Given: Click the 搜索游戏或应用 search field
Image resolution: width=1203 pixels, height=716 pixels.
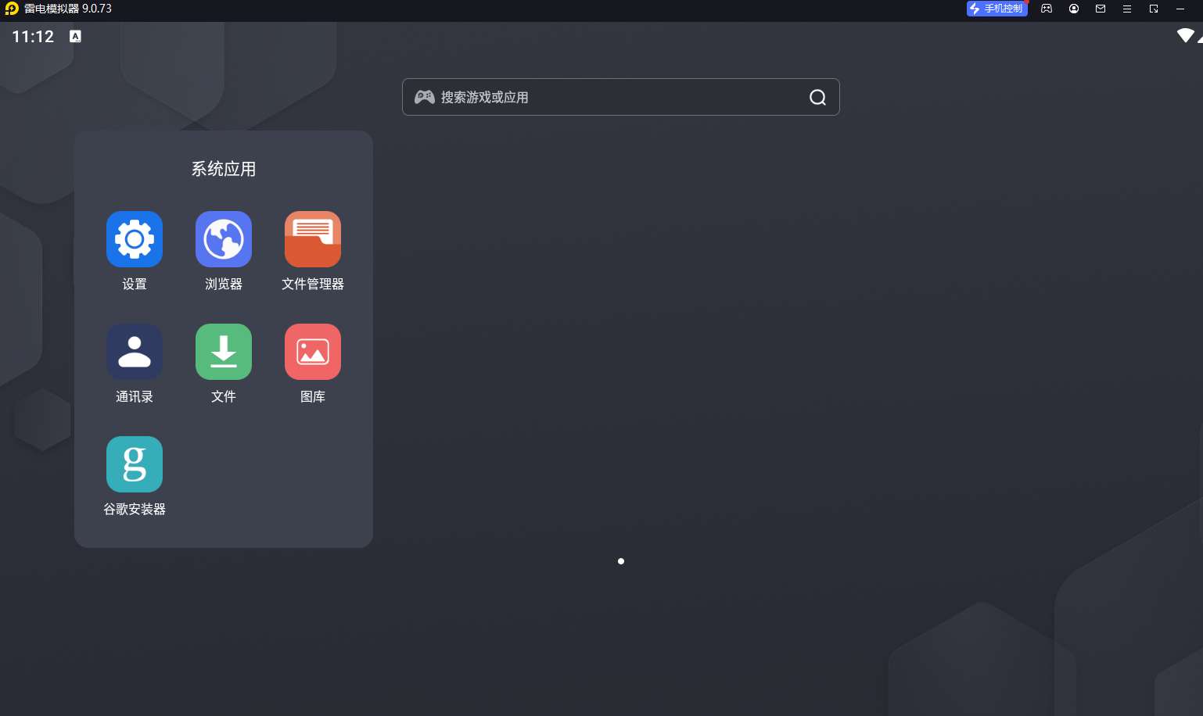Looking at the screenshot, I should point(610,97).
